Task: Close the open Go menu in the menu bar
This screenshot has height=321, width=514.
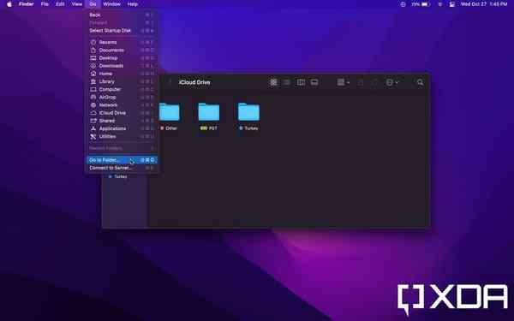Action: tap(93, 4)
